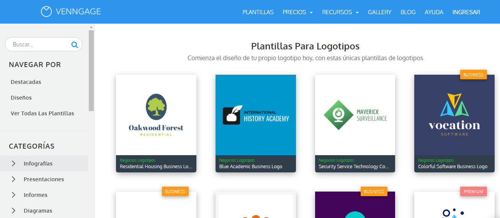Expand the Informes category chevron

[x=14, y=195]
